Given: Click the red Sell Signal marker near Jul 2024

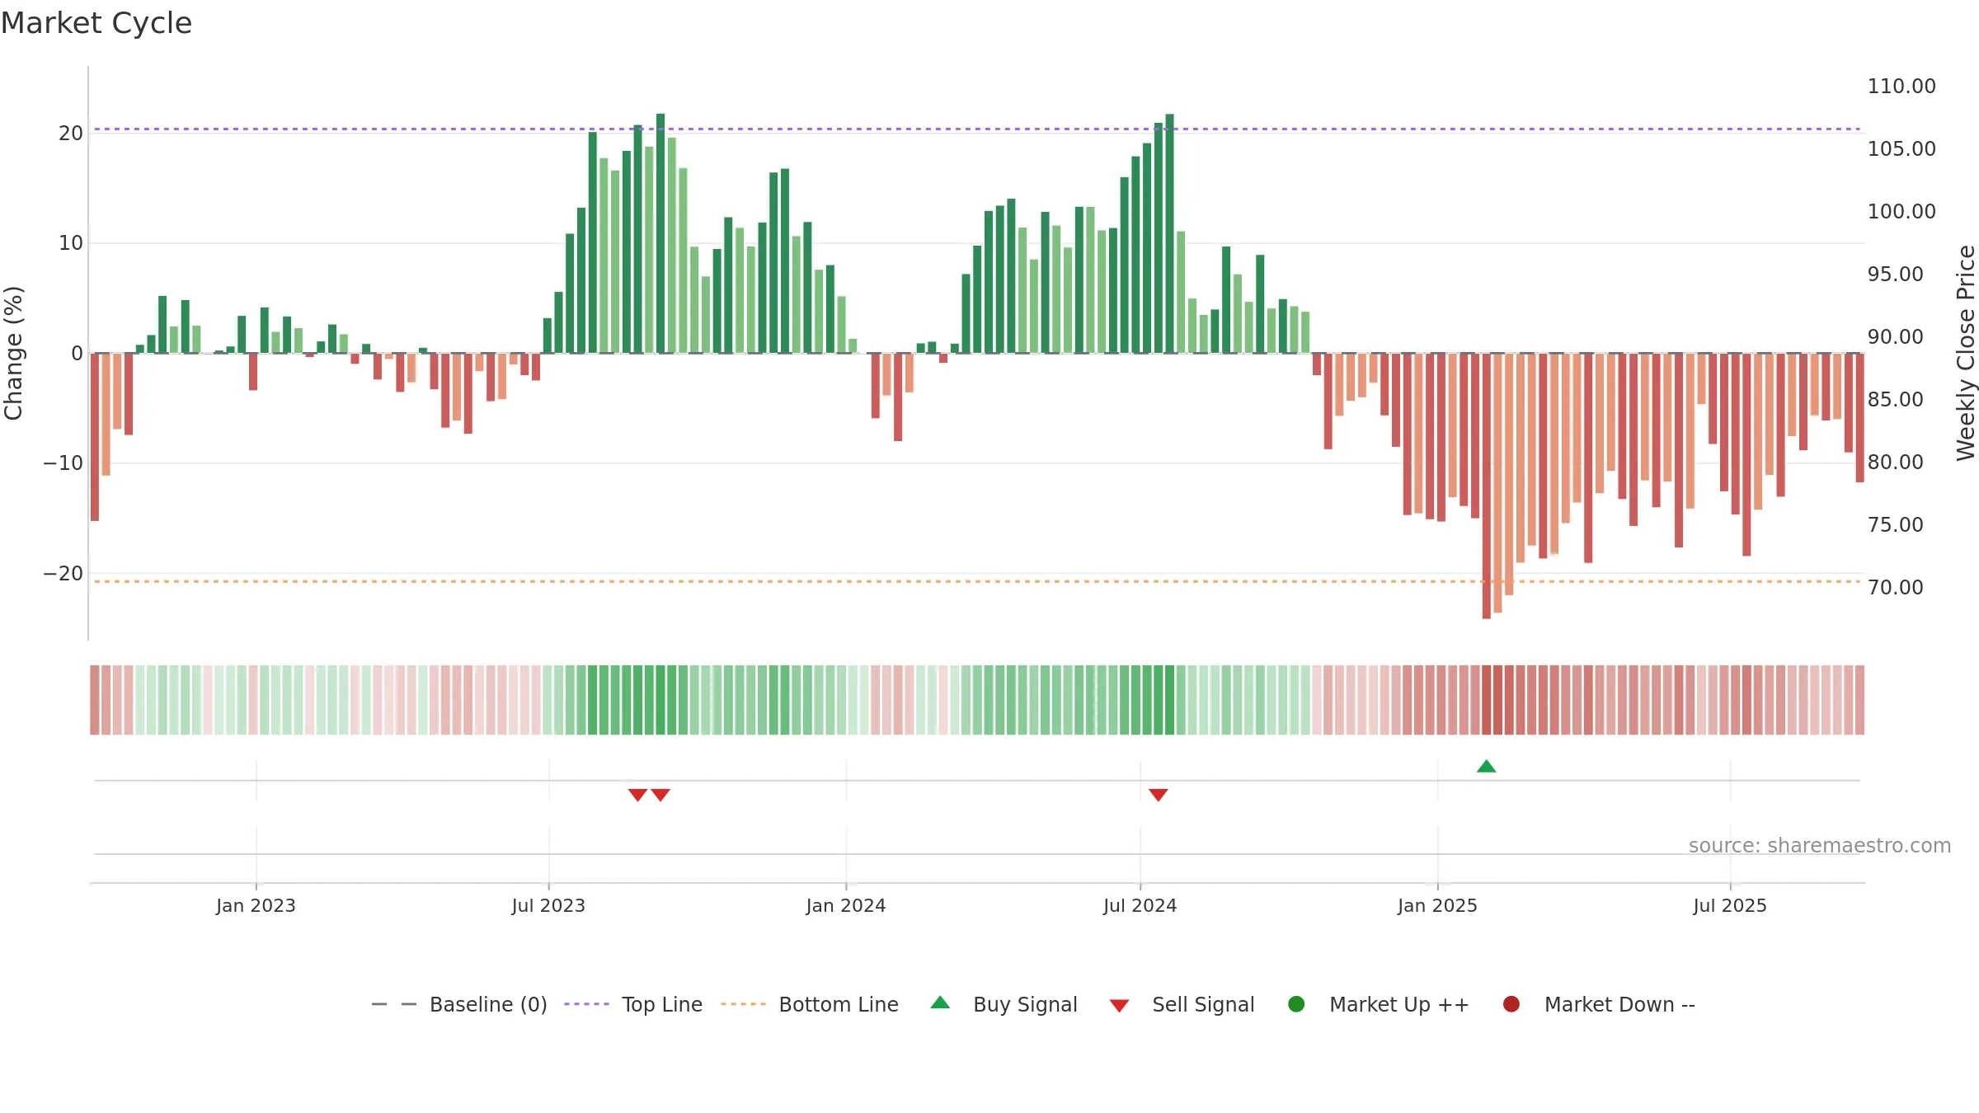Looking at the screenshot, I should [1158, 795].
